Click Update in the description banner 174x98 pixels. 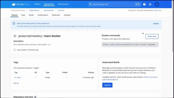[156, 24]
